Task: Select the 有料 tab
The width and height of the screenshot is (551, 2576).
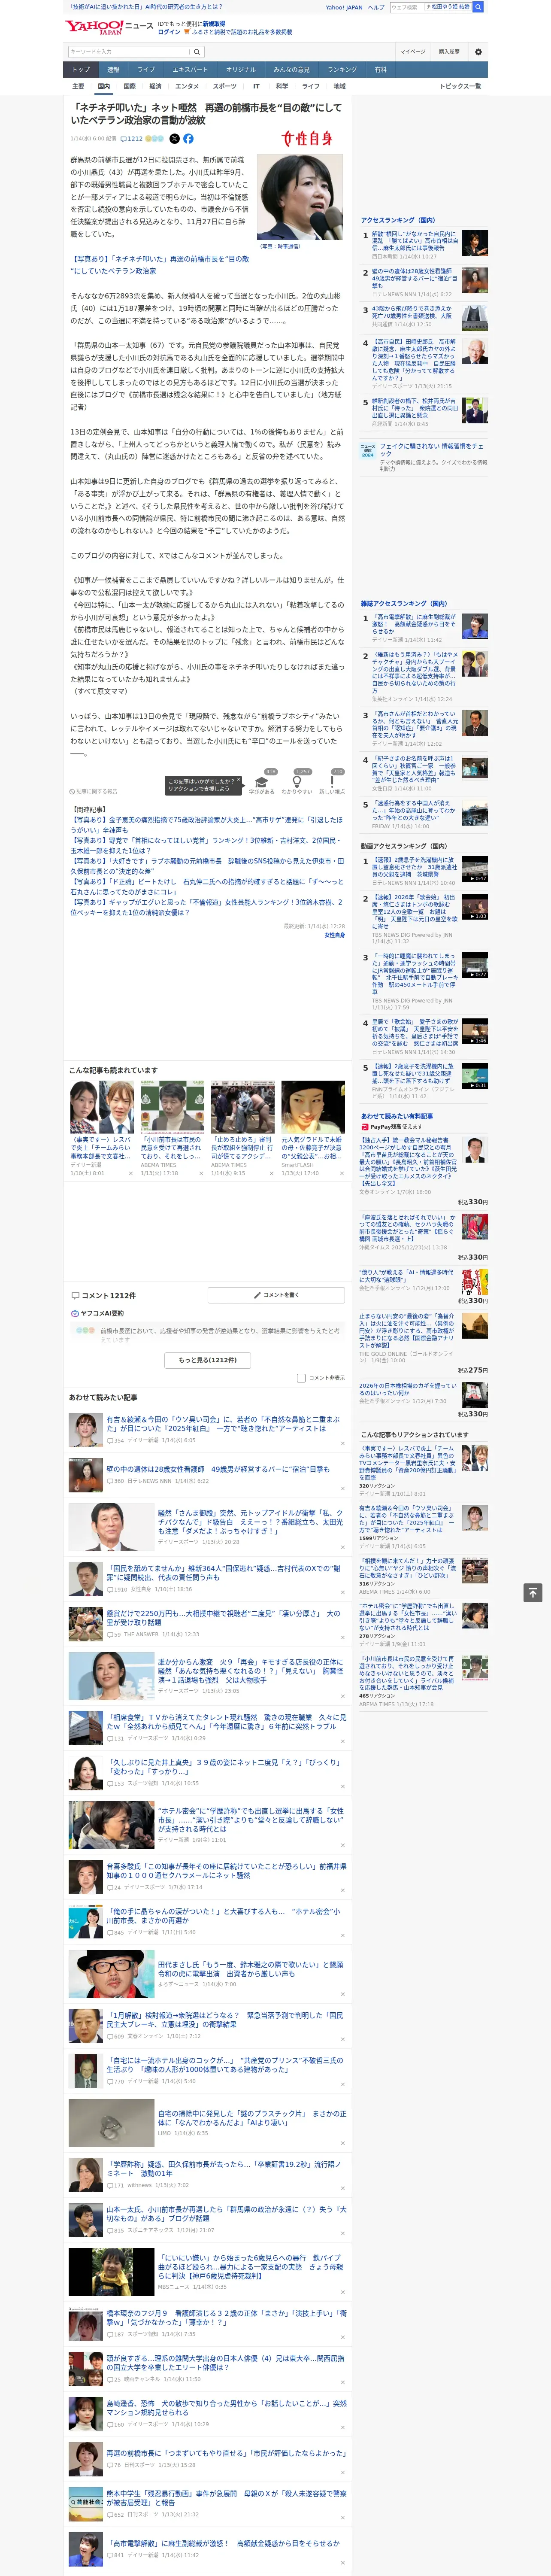Action: click(x=380, y=70)
